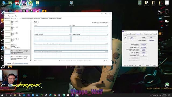This screenshot has height=97, width=172.
Task: Switch to the CPU tab in CPU-Z
Action: click(124, 34)
